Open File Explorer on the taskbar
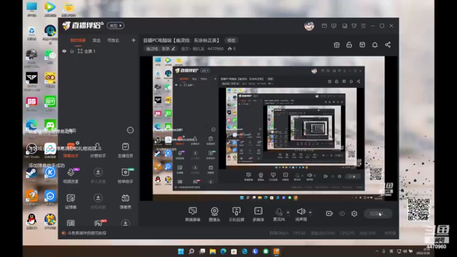457x257 pixels. click(213, 251)
